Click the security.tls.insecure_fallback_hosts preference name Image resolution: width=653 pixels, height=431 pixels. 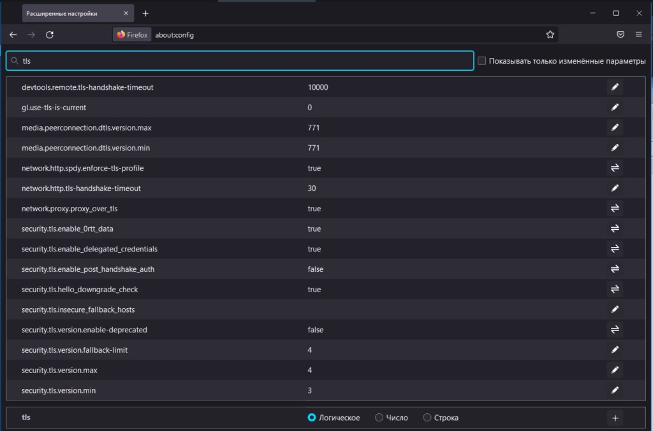tap(78, 309)
